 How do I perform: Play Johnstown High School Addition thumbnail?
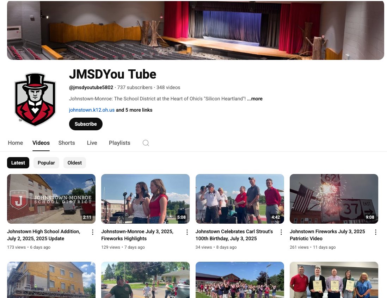coord(51,199)
